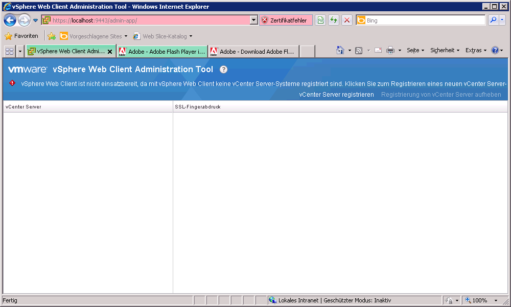The image size is (511, 307).
Task: Expand the zoom level 100% dropdown
Action: pyautogui.click(x=496, y=300)
